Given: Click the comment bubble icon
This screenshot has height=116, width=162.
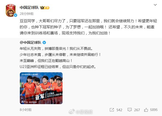Looking at the screenshot, I should 129,110.
